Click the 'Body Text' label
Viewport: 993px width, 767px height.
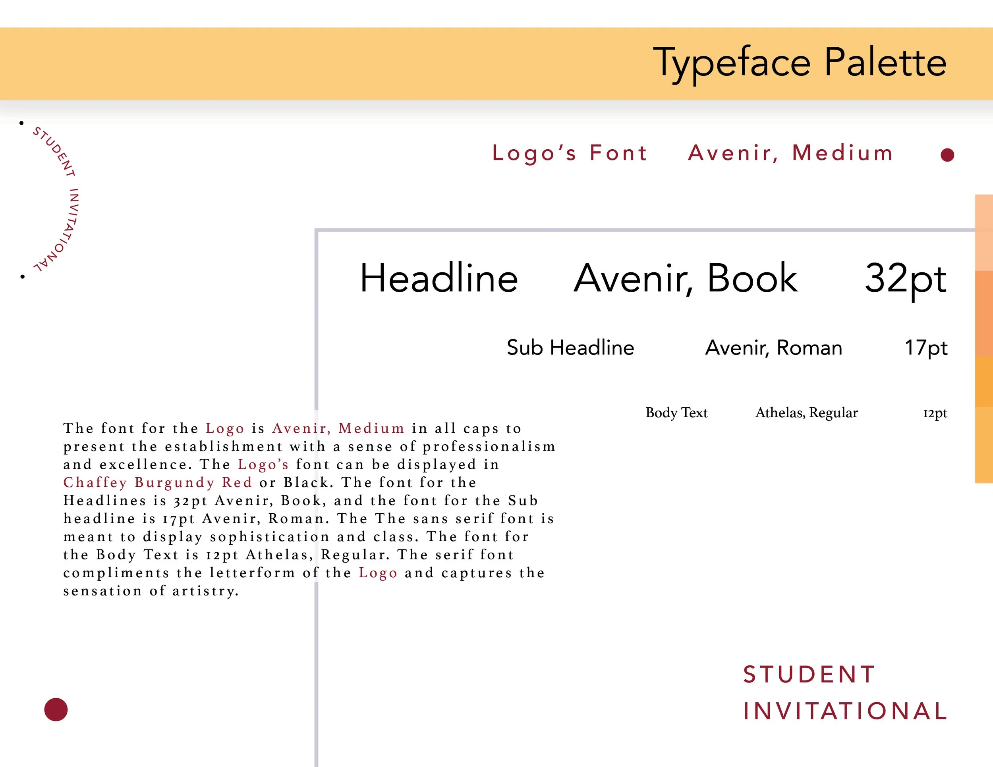pyautogui.click(x=676, y=412)
